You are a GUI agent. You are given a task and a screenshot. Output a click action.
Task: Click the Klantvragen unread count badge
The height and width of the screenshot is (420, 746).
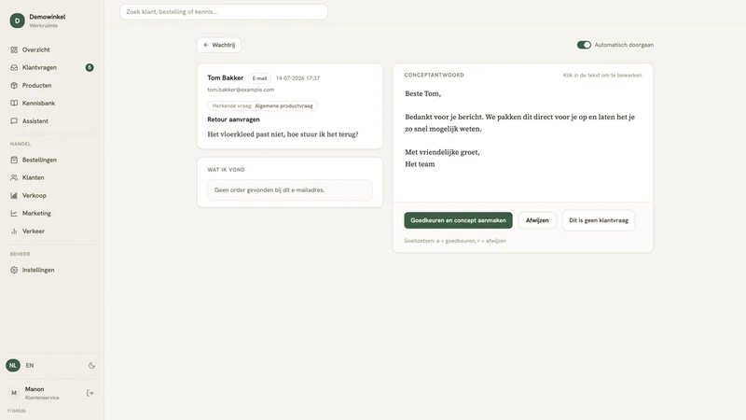pyautogui.click(x=90, y=67)
